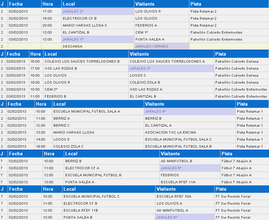Select the AD MINIFUTBOL A cell
This screenshot has width=269, height=220.
point(185,211)
